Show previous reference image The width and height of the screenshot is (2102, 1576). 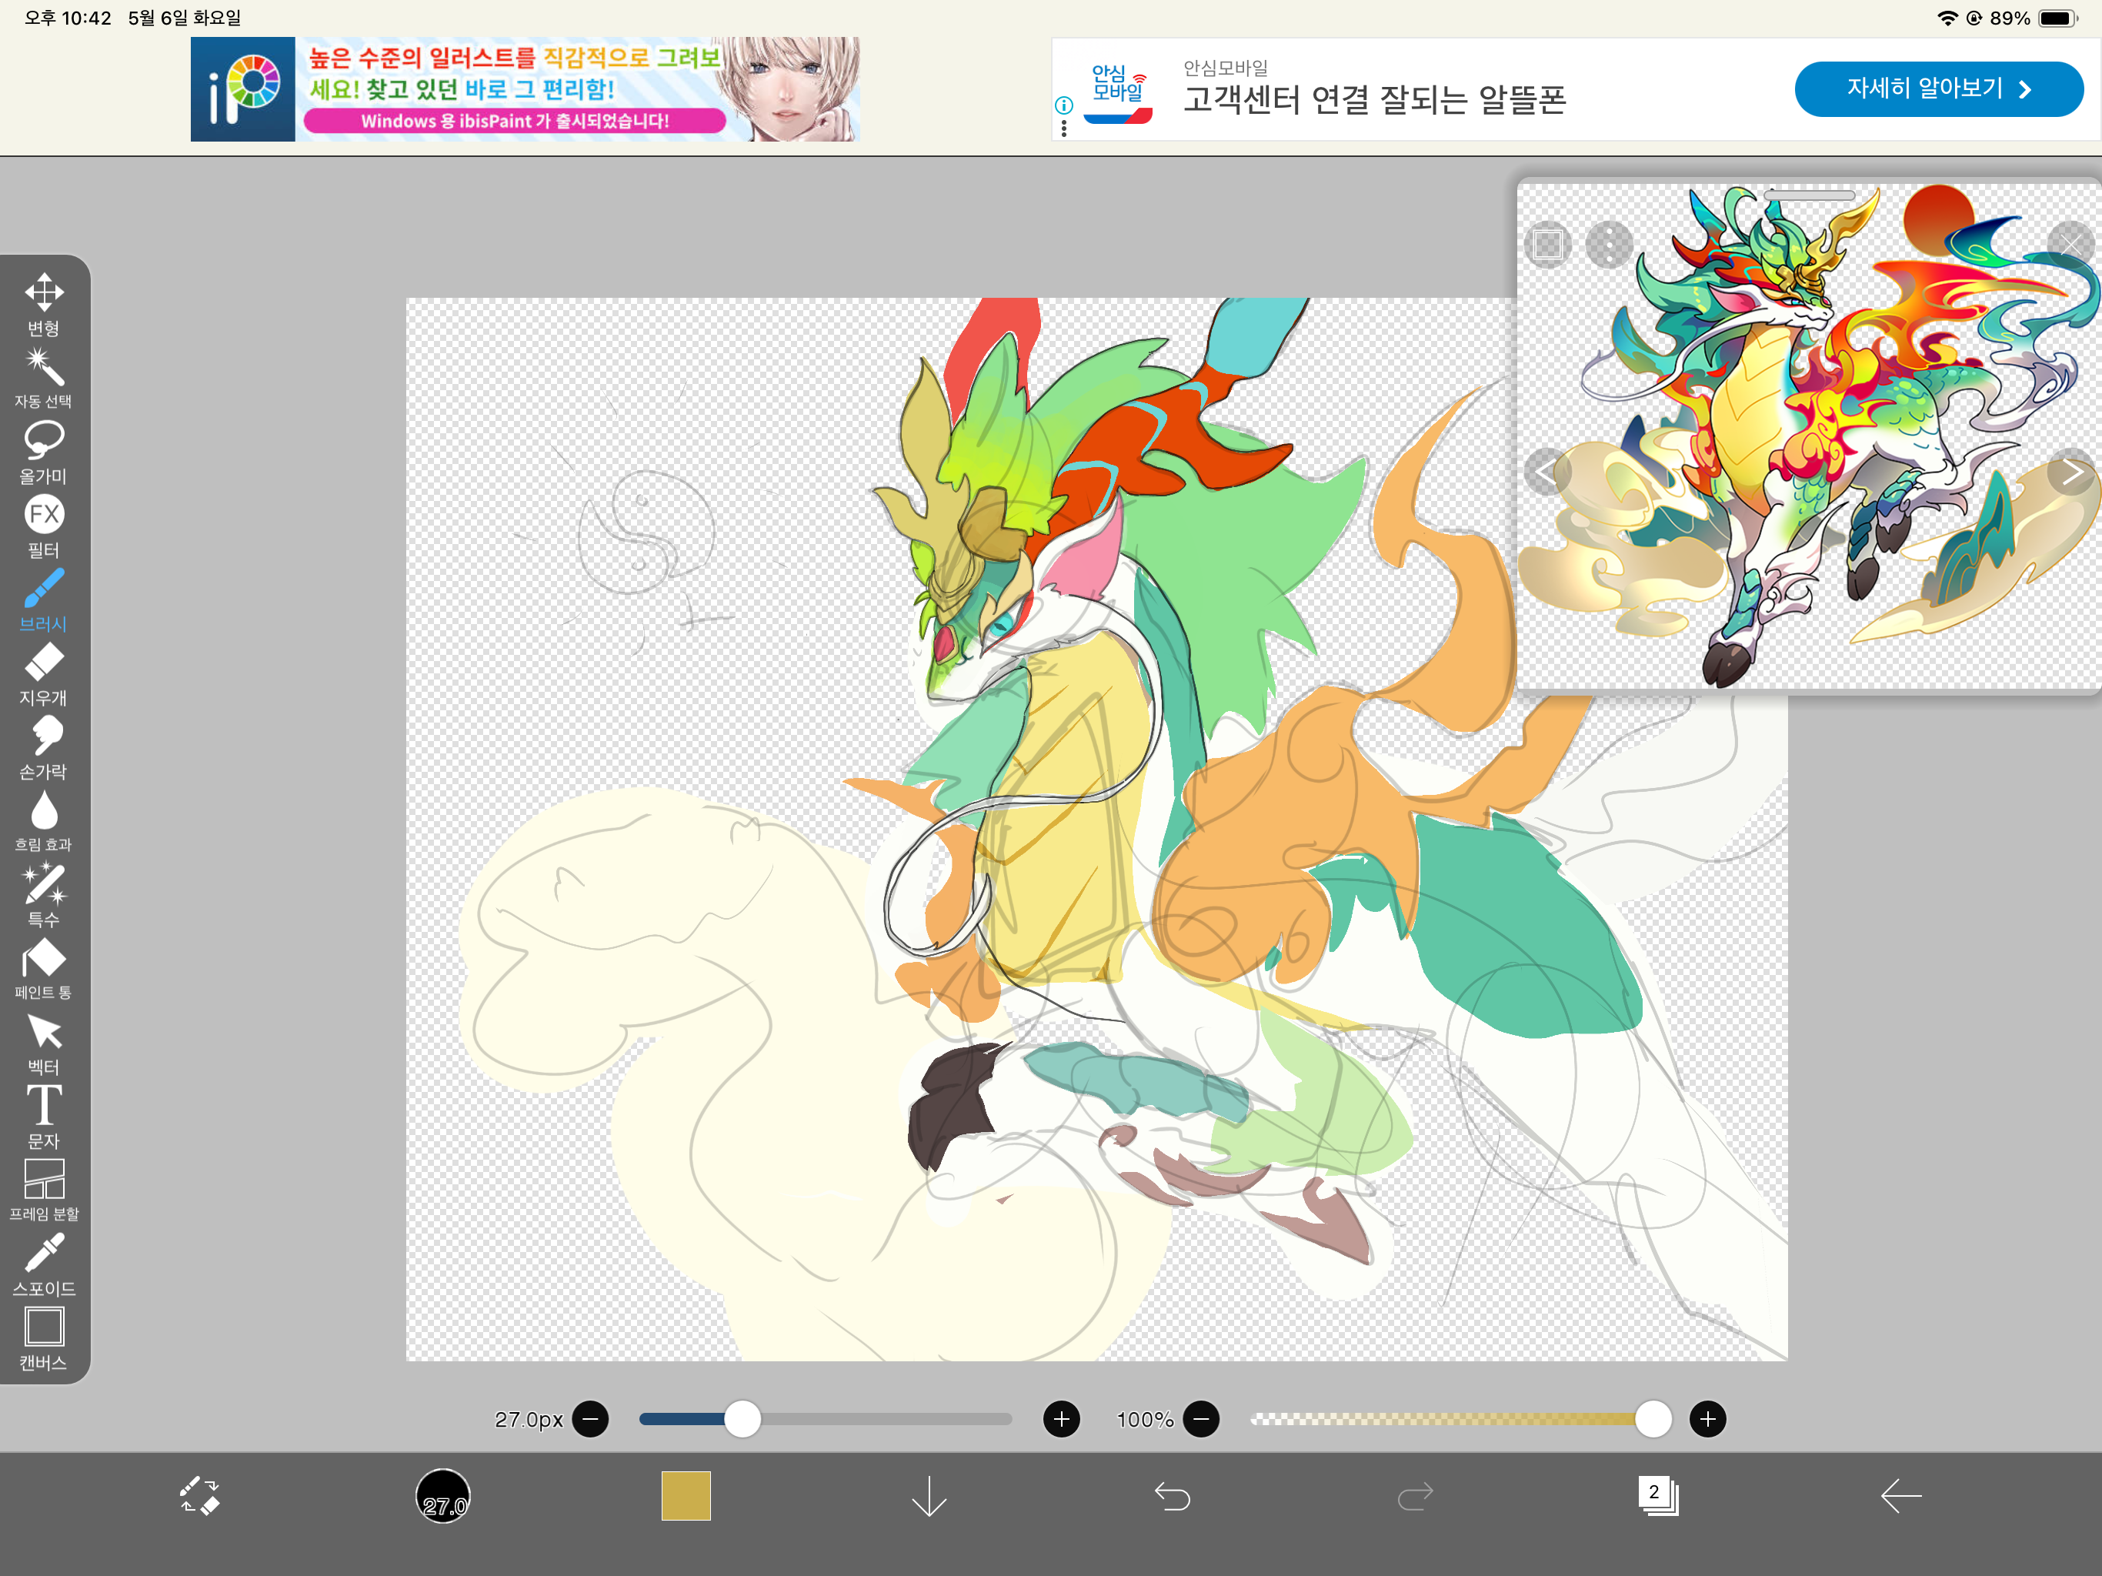point(1546,472)
